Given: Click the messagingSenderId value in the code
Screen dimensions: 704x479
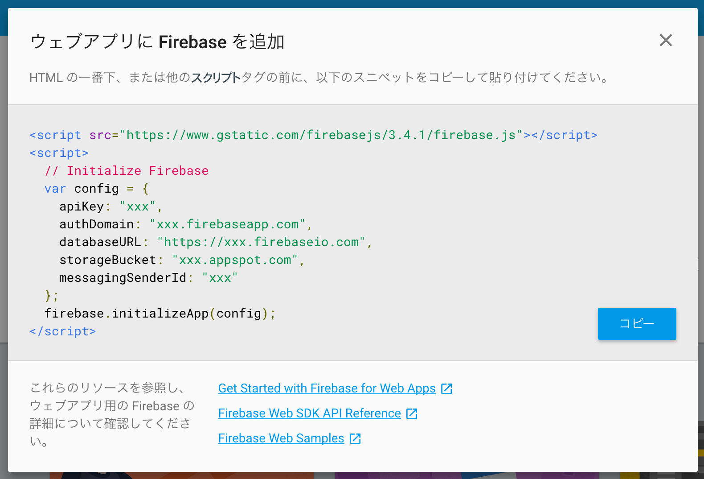Looking at the screenshot, I should coord(220,278).
